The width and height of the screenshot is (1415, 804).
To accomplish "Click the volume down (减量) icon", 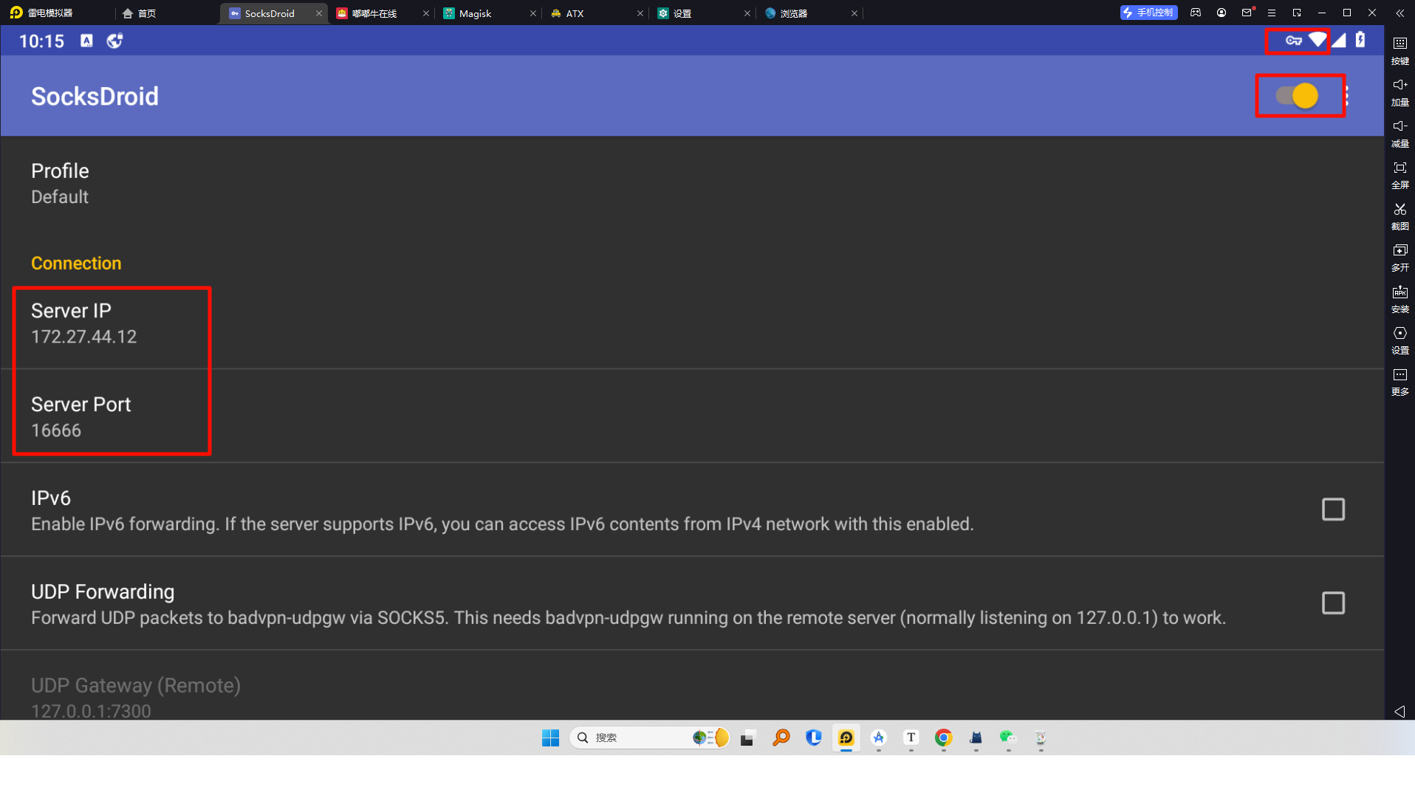I will [1399, 131].
